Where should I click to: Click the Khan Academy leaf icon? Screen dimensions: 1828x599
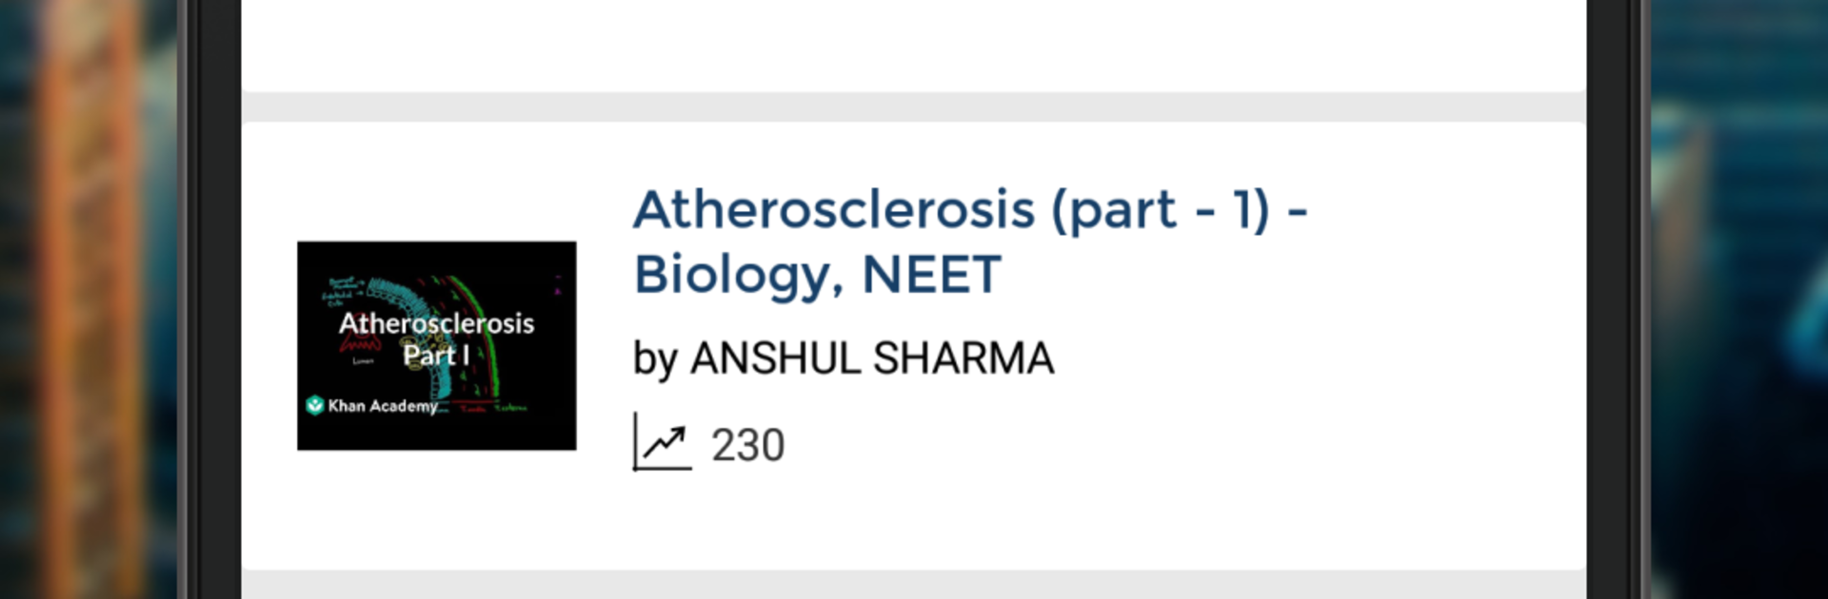coord(314,407)
